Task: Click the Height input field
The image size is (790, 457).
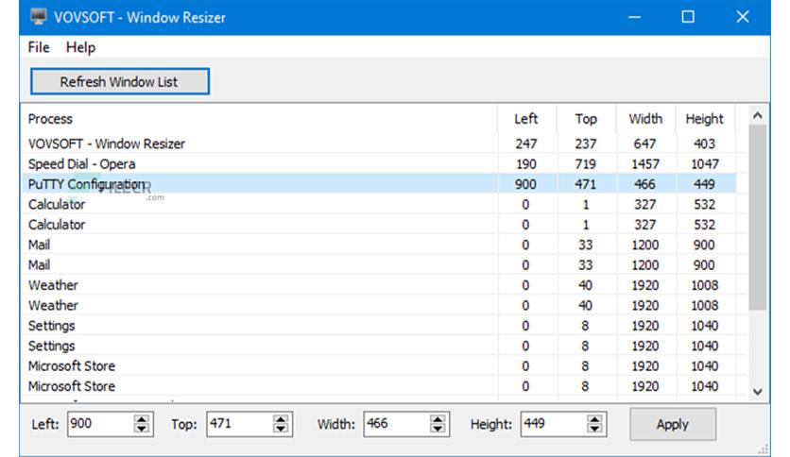Action: pyautogui.click(x=552, y=424)
